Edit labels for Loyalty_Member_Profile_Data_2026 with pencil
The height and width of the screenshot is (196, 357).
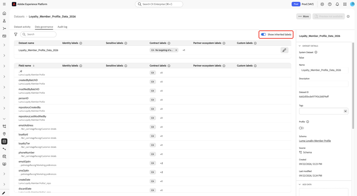(x=284, y=50)
